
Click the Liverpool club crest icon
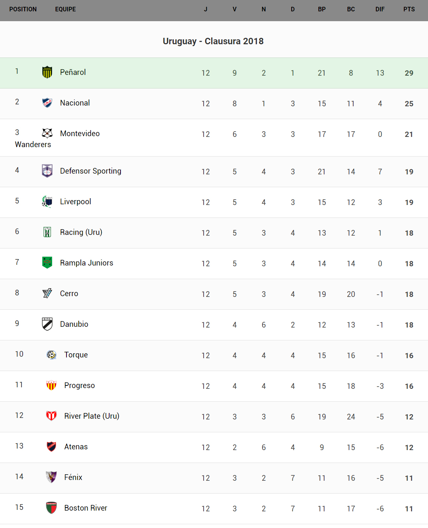47,202
